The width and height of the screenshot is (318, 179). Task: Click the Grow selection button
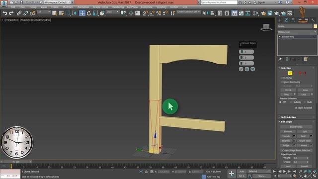[305, 90]
